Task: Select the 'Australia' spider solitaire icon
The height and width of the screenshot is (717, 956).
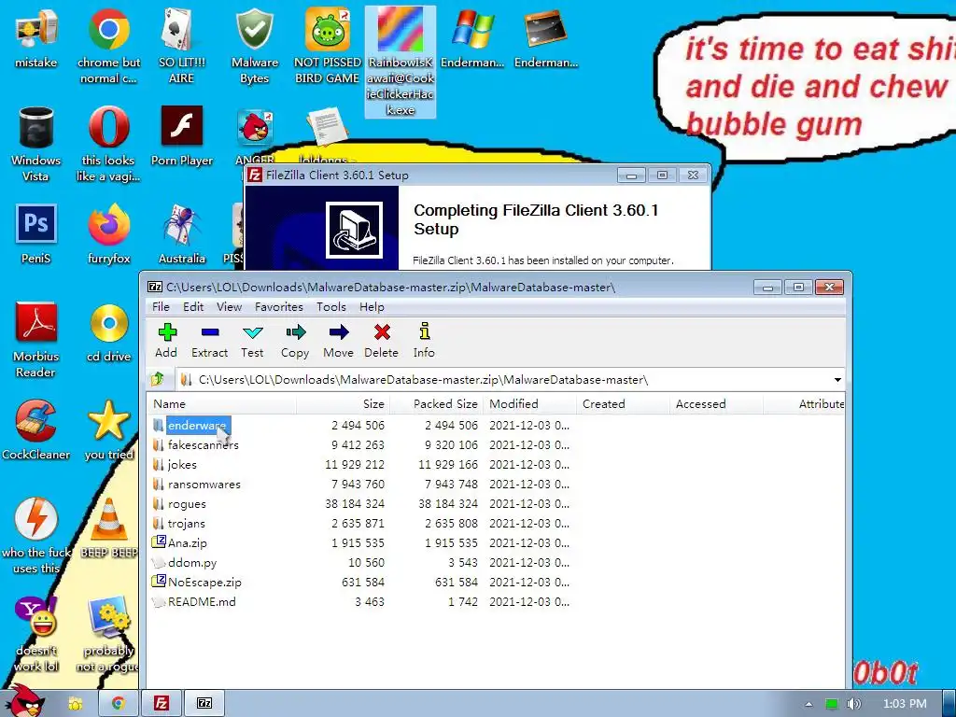Action: point(182,234)
